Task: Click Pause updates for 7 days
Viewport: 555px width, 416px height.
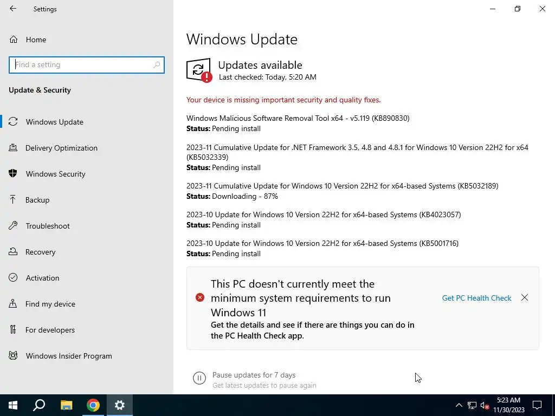Action: pyautogui.click(x=254, y=375)
